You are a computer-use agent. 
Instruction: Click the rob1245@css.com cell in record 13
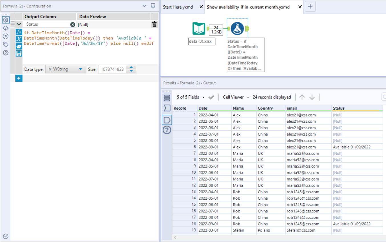point(308,192)
